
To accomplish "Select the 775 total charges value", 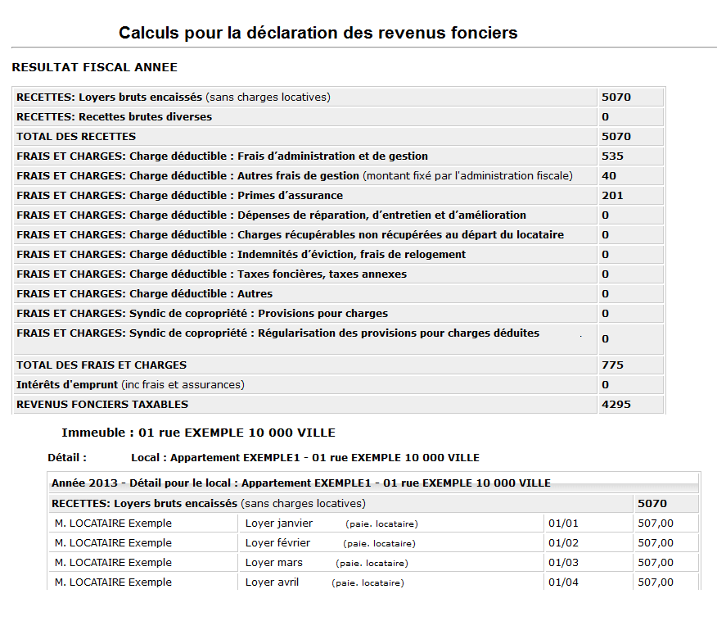I will click(612, 365).
